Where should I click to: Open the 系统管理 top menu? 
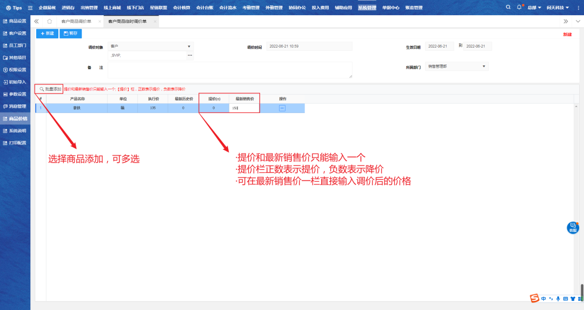367,8
